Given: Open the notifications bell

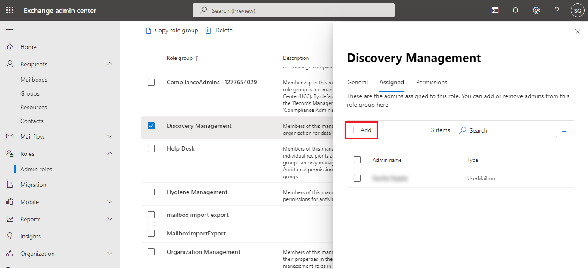Looking at the screenshot, I should click(516, 10).
